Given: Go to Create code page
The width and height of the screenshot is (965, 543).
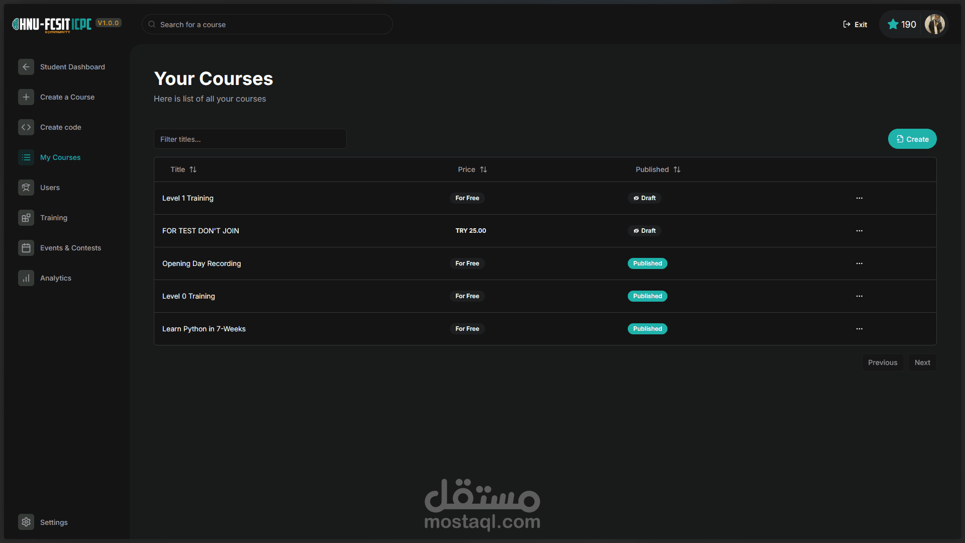Looking at the screenshot, I should click(61, 127).
